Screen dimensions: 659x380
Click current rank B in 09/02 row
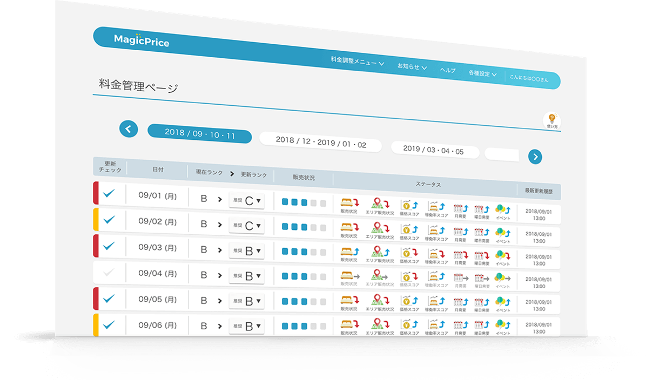204,224
